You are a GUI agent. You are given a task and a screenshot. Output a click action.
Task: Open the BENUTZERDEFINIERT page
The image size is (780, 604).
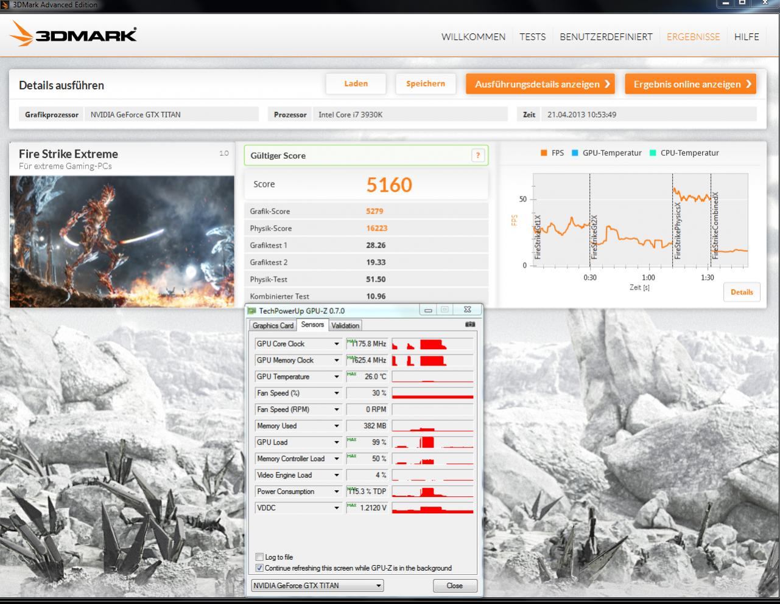(x=606, y=36)
